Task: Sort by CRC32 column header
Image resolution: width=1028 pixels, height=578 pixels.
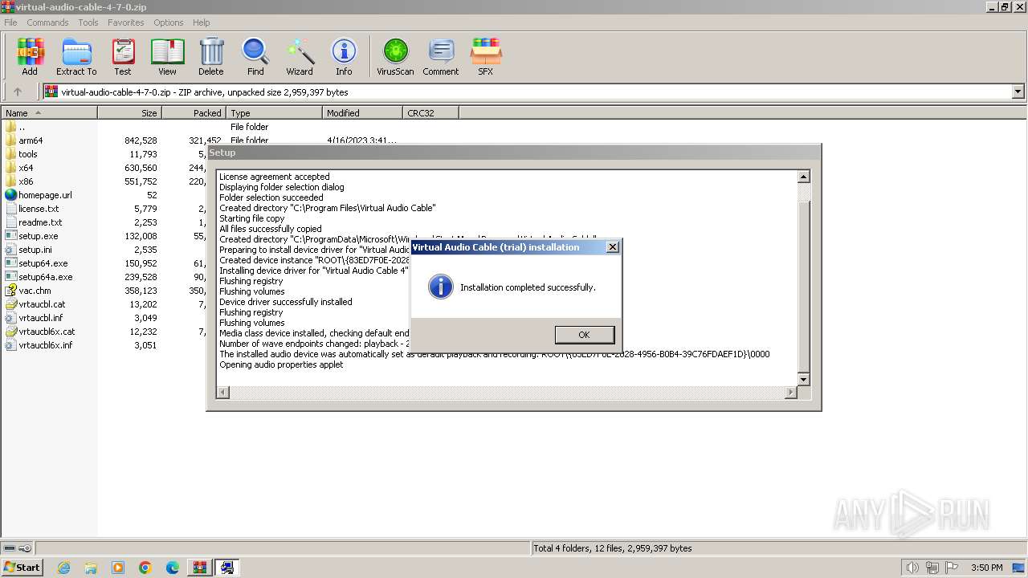Action: (x=430, y=113)
